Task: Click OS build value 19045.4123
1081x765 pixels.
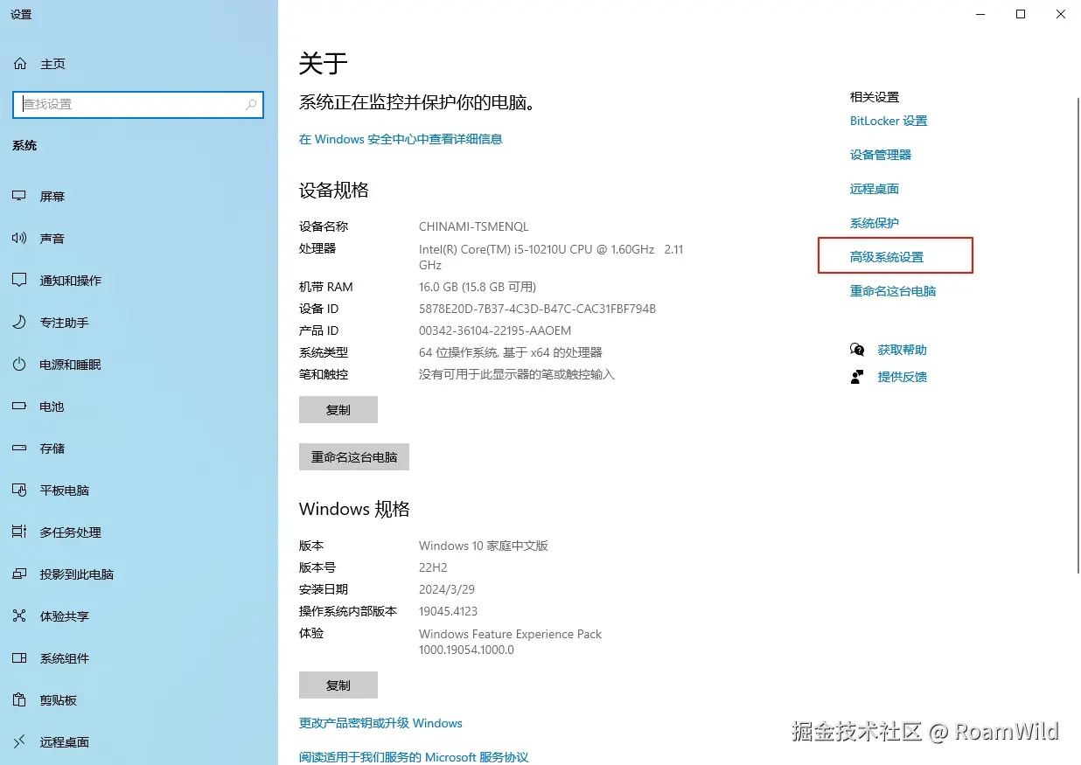Action: (448, 611)
